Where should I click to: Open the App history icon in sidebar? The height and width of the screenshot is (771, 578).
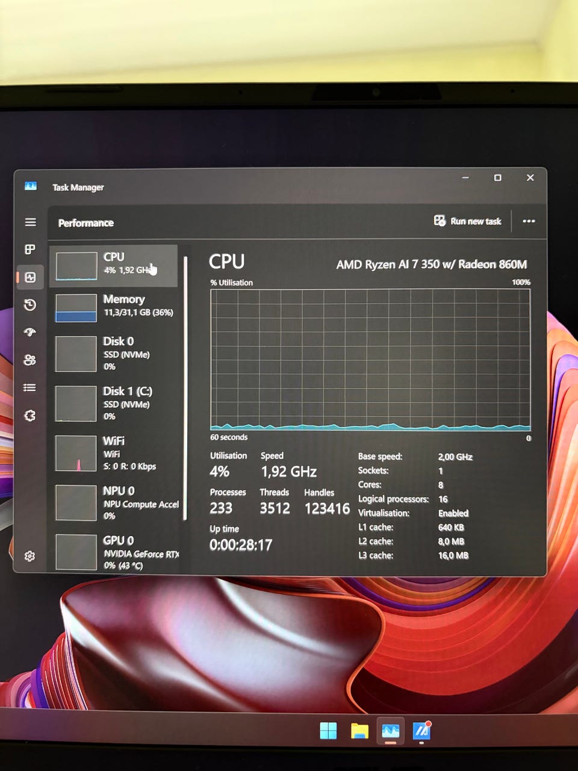point(30,305)
